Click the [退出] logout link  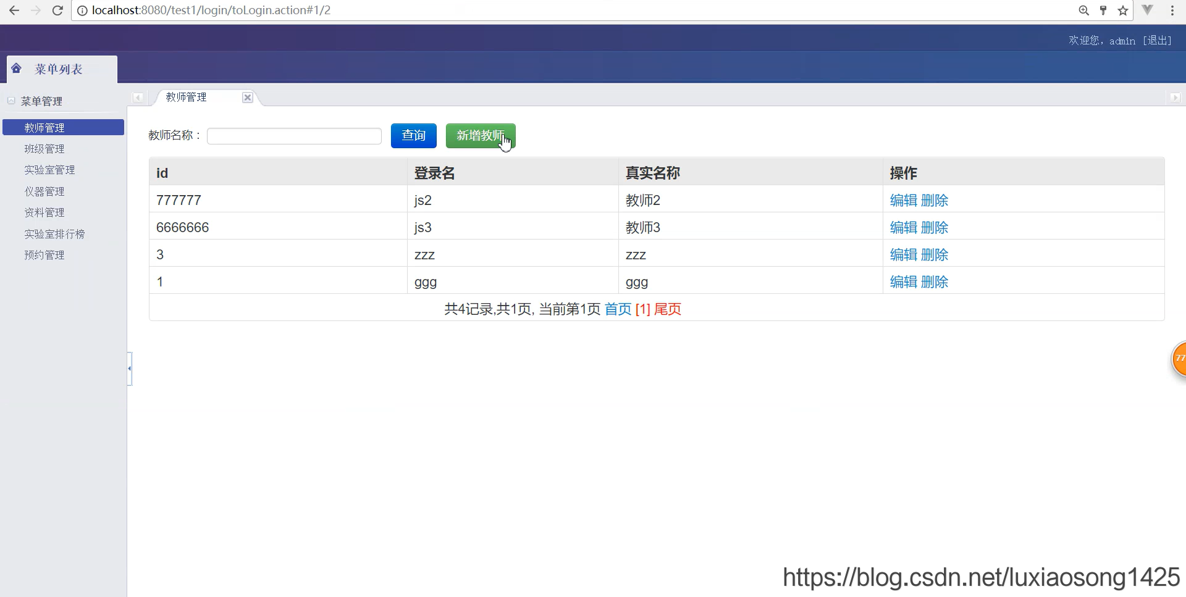pyautogui.click(x=1157, y=41)
